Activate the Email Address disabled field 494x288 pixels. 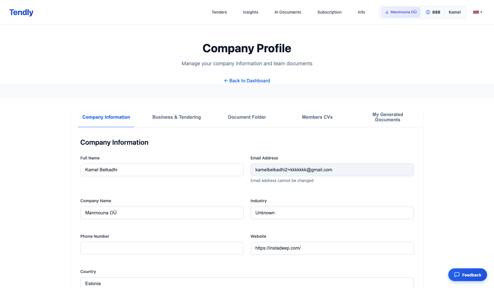(x=332, y=170)
